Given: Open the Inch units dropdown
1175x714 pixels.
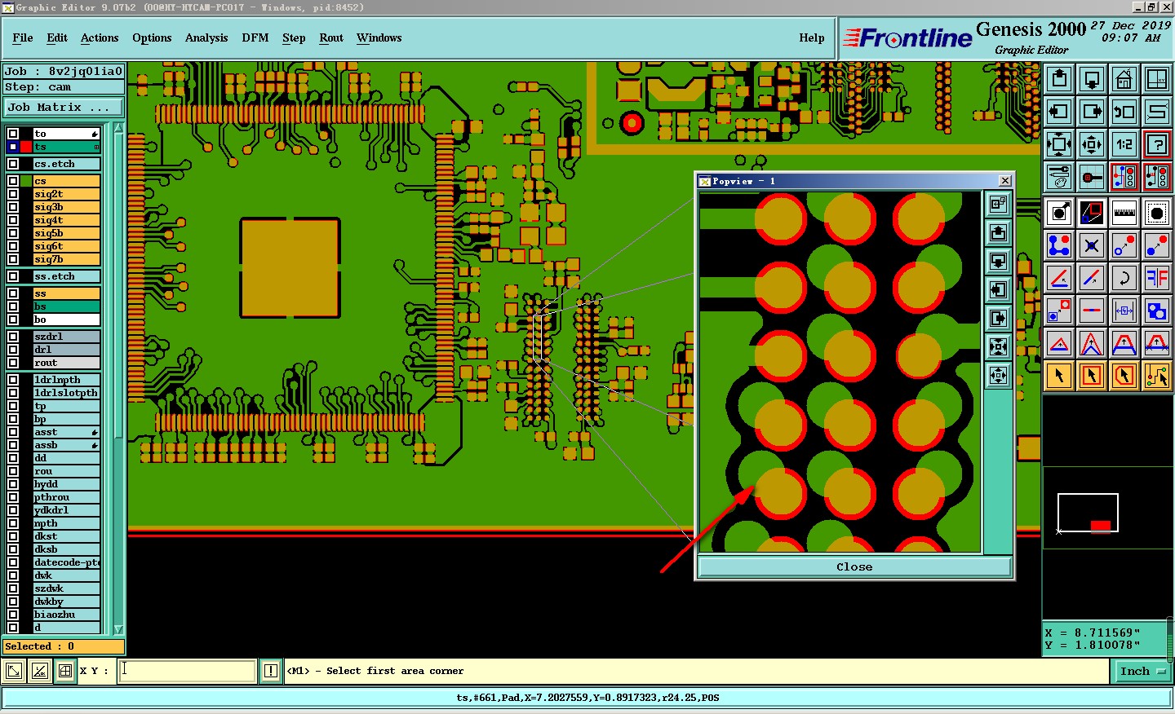Looking at the screenshot, I should click(1142, 672).
